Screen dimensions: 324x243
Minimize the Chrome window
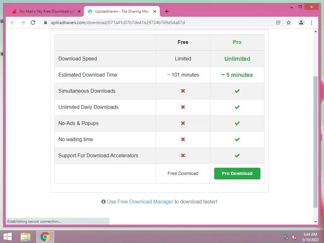(x=291, y=7)
